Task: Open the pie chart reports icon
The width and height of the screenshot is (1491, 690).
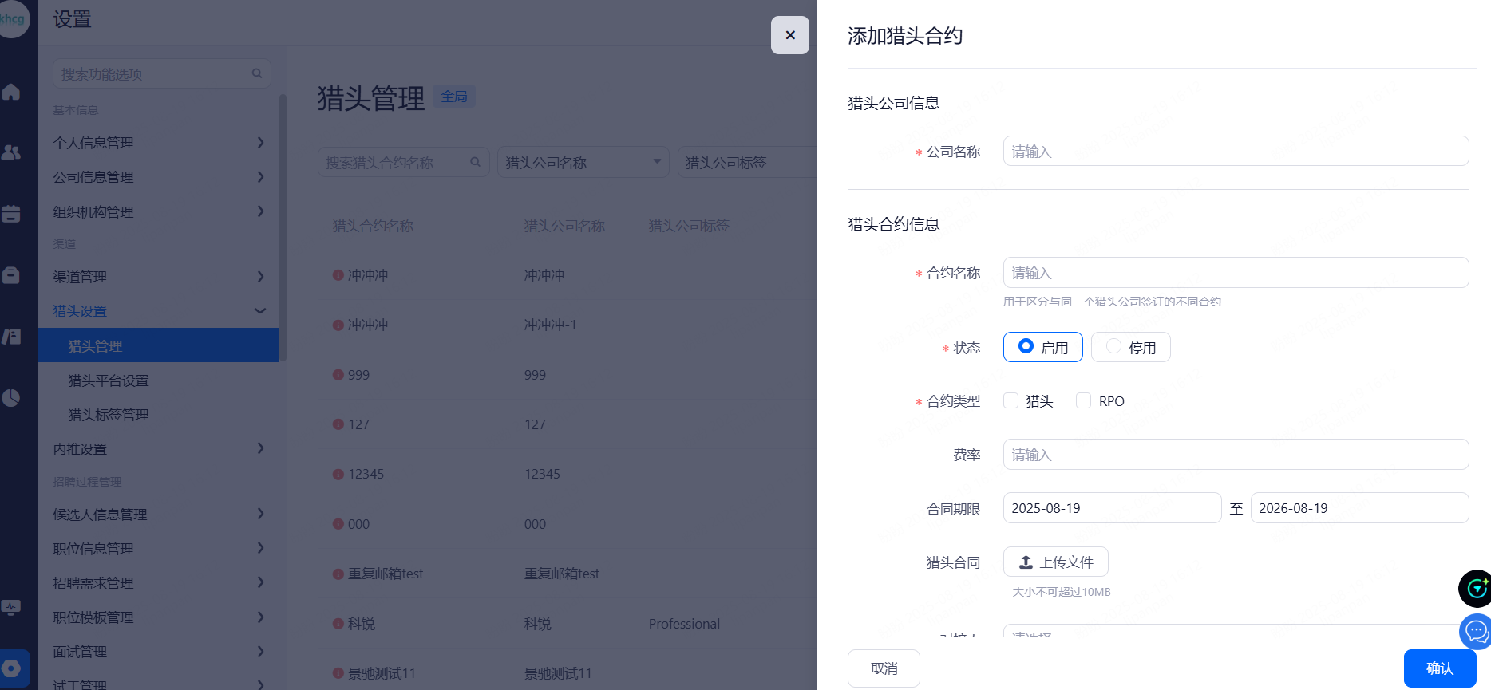Action: (x=11, y=397)
